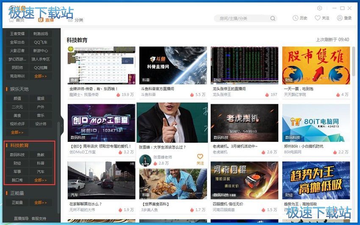The width and height of the screenshot is (360, 225).
Task: Click the 正能量 button in sidebar
Action: tap(17, 203)
